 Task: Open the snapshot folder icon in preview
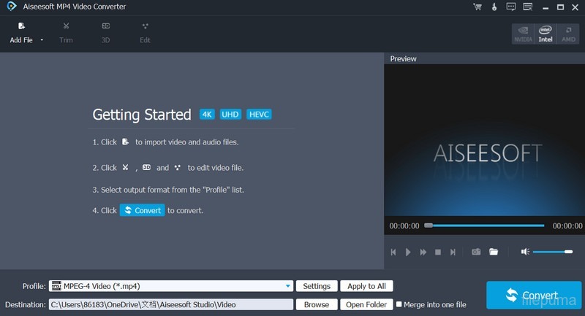[x=494, y=252]
